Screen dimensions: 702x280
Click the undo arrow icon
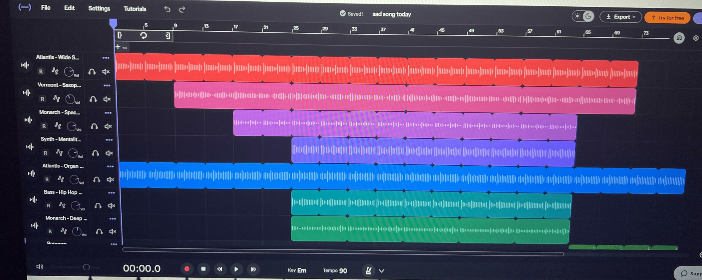(167, 9)
